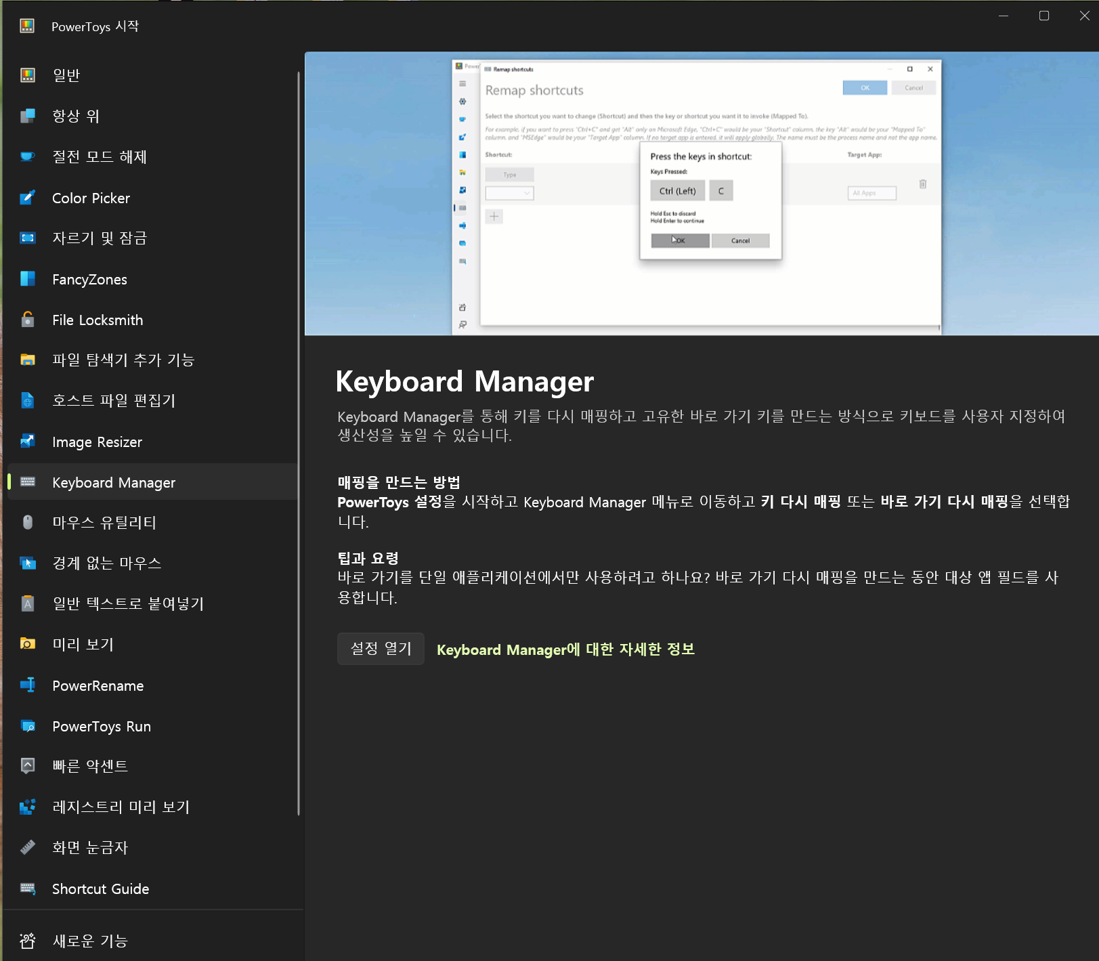Click the 일반 (General) sidebar icon
This screenshot has height=961, width=1099.
point(28,75)
